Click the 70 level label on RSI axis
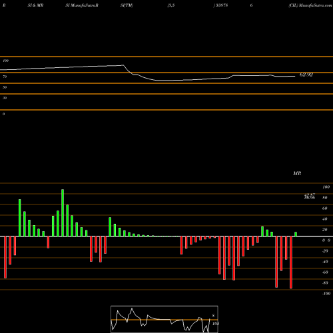Image resolution: width=333 pixels, height=333 pixels. pyautogui.click(x=5, y=77)
